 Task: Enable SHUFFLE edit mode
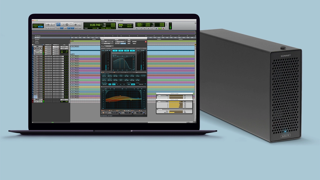(35, 24)
